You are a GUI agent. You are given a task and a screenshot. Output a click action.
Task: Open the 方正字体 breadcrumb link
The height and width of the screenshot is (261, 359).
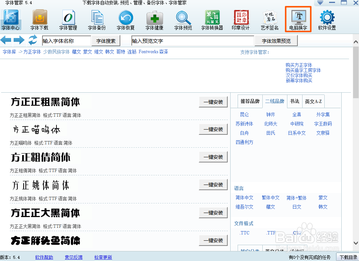tap(32, 52)
